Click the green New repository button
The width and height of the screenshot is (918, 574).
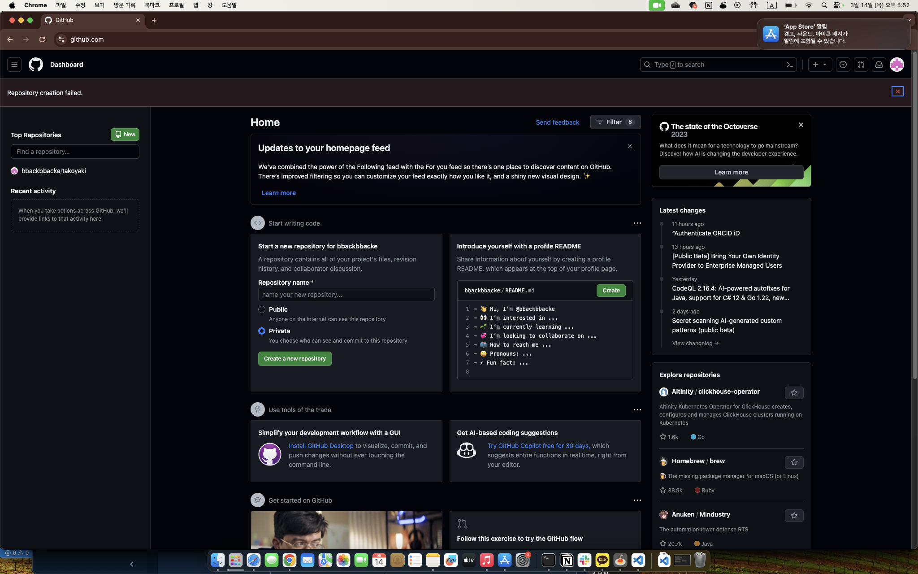(125, 135)
